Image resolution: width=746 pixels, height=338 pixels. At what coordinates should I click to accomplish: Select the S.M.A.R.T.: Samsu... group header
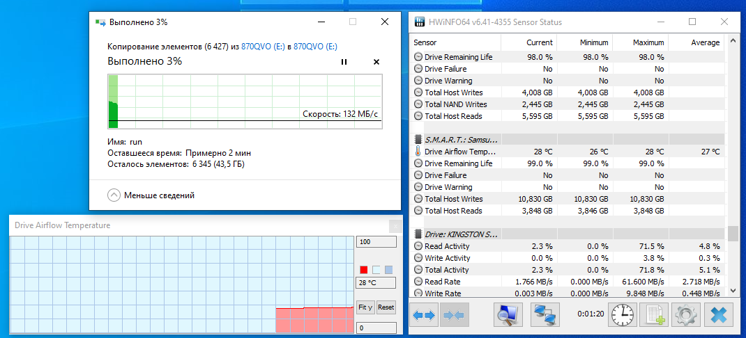567,140
